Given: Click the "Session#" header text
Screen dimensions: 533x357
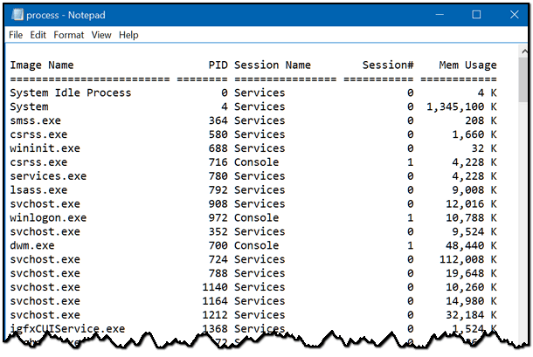Looking at the screenshot, I should click(388, 65).
